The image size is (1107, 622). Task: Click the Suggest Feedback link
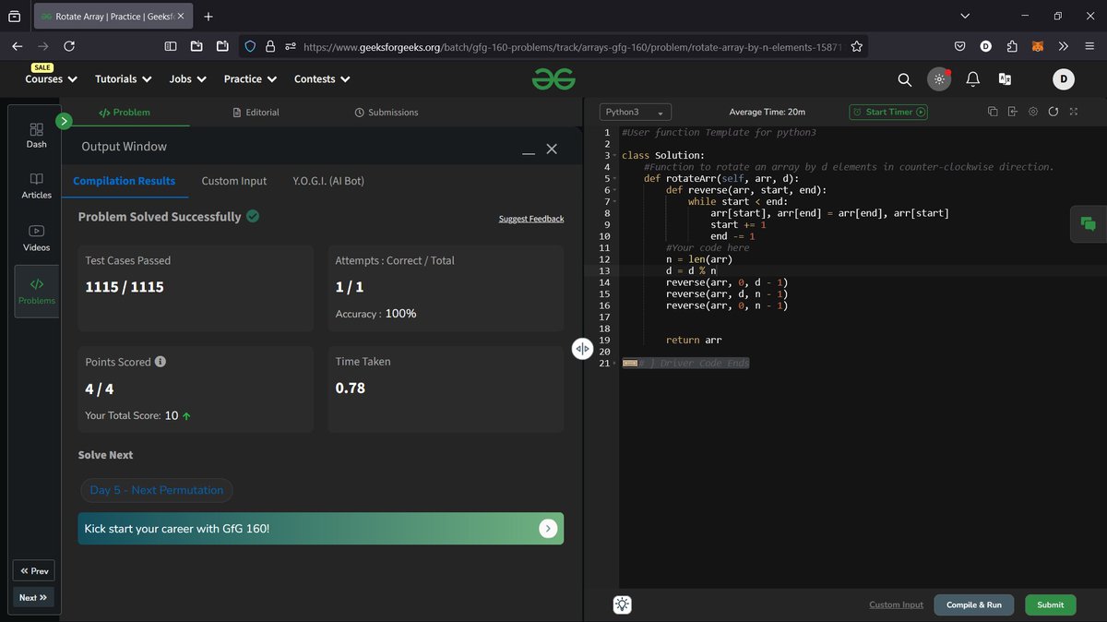click(x=531, y=219)
